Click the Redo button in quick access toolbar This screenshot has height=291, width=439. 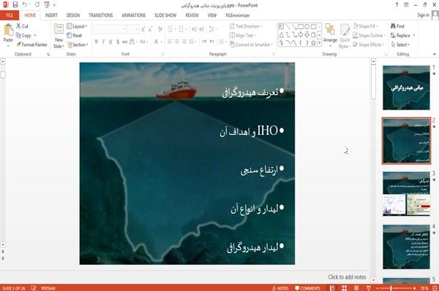[x=37, y=5]
